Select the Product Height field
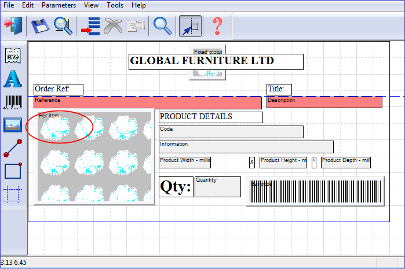This screenshot has height=269, width=405. coord(283,163)
